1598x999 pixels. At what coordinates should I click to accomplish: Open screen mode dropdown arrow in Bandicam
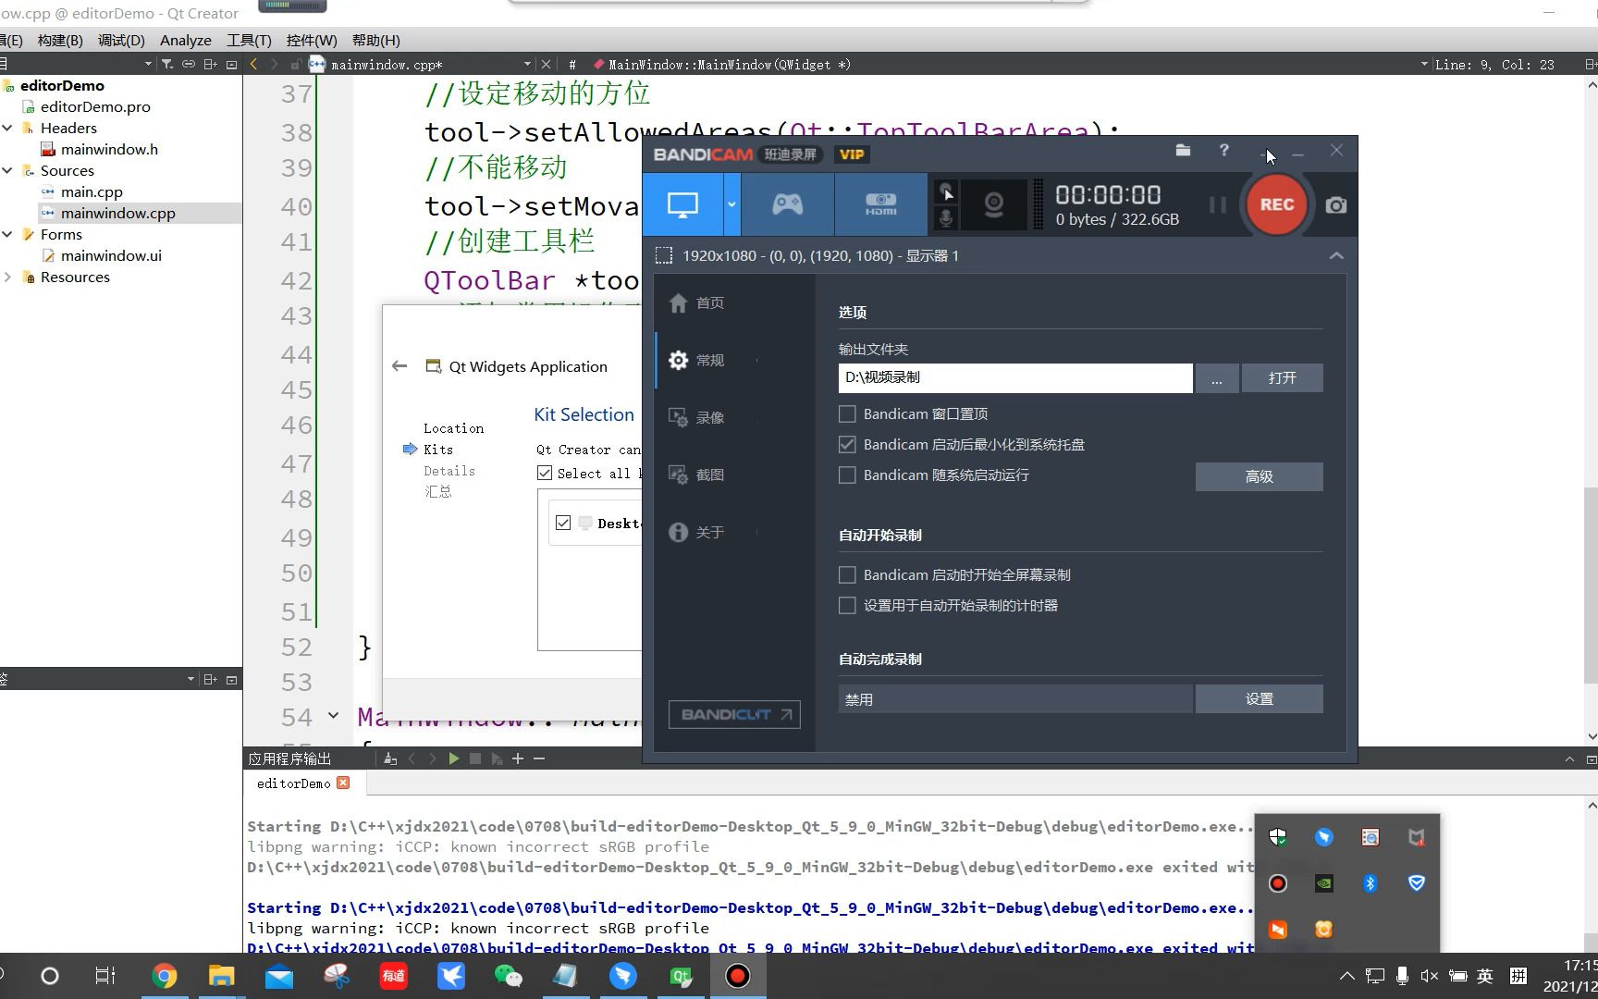pyautogui.click(x=731, y=204)
